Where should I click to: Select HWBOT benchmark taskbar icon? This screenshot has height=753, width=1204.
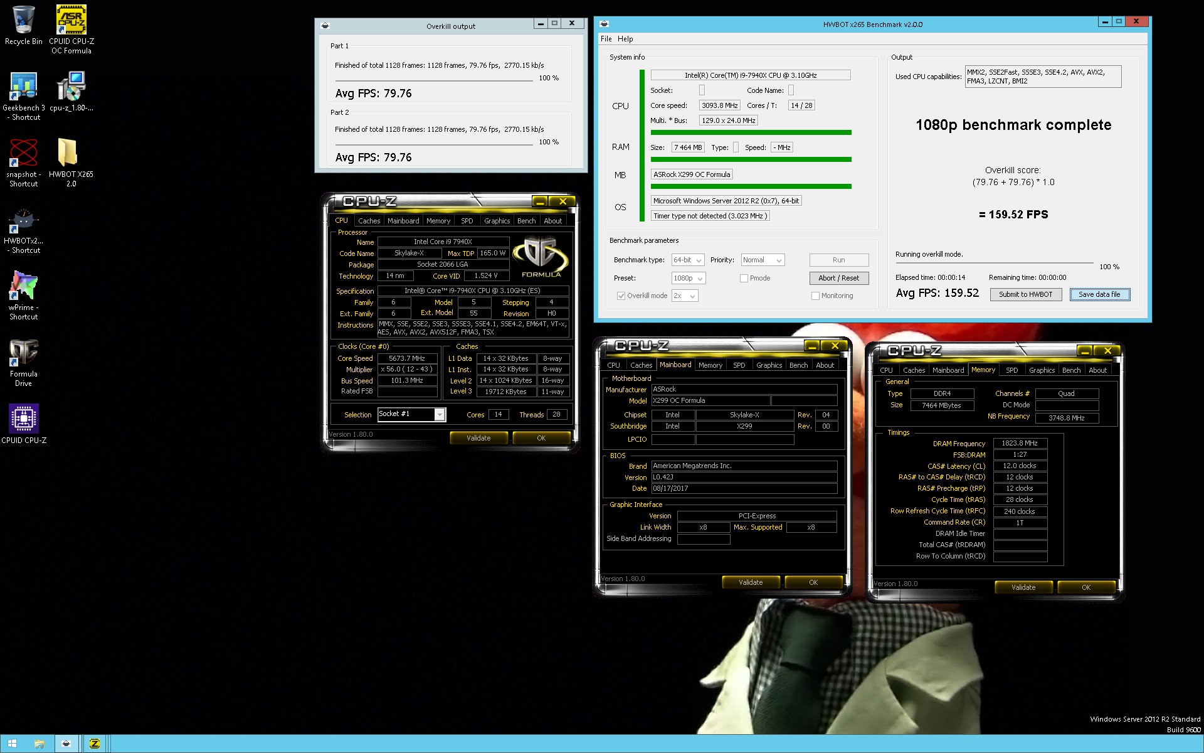[x=66, y=744]
